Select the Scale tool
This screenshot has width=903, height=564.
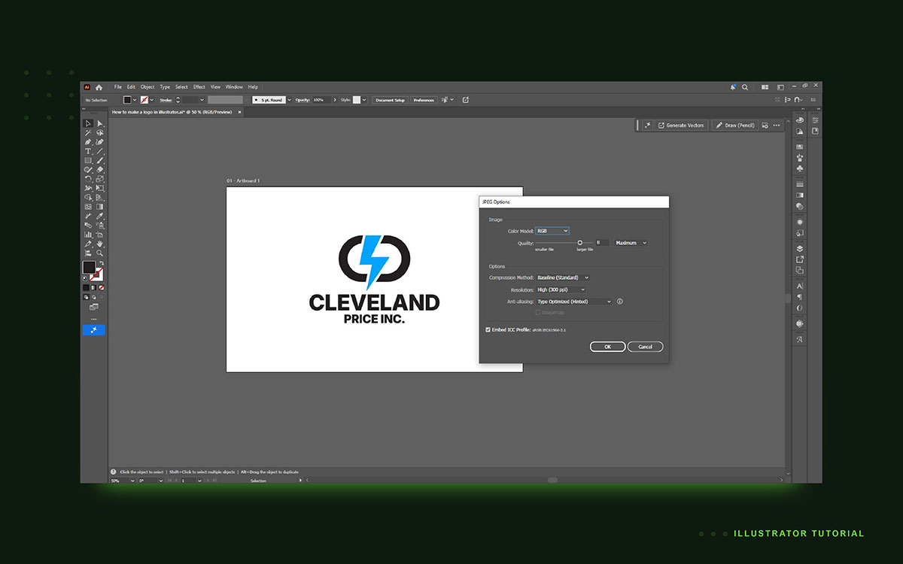point(99,179)
